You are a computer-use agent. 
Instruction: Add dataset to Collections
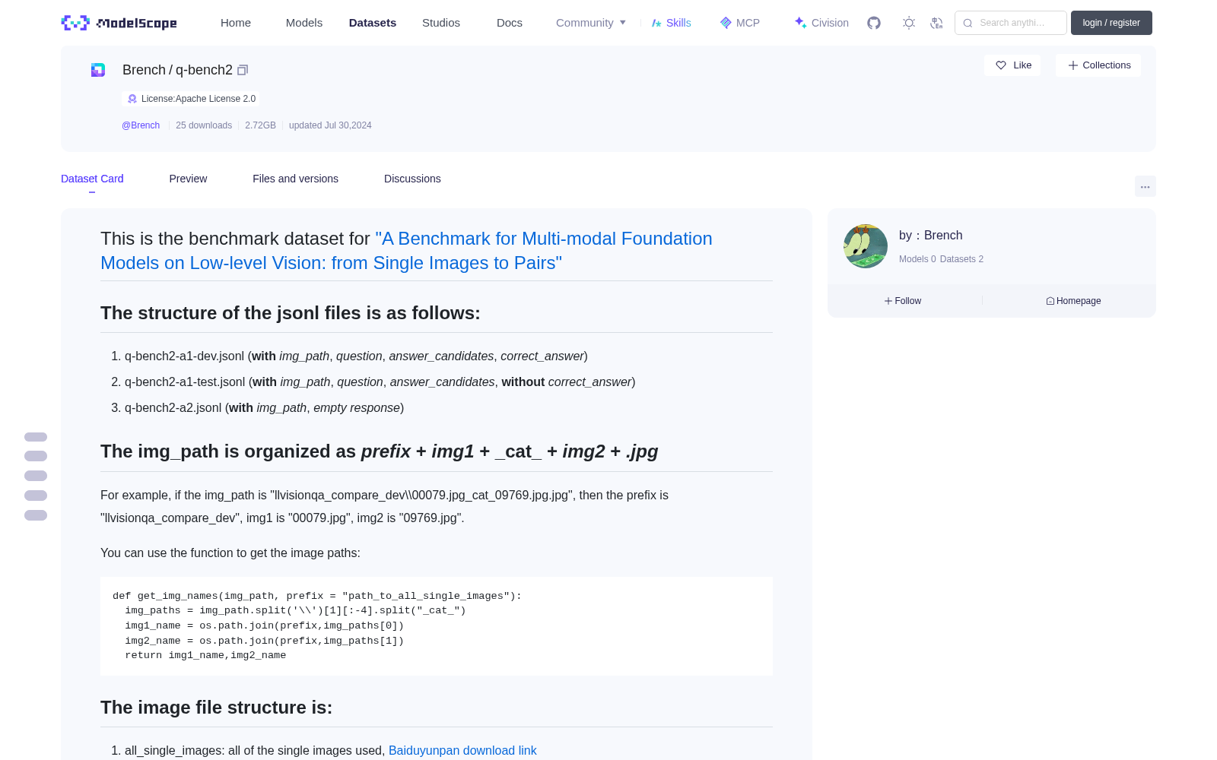click(1098, 65)
